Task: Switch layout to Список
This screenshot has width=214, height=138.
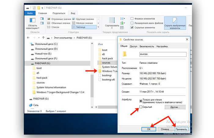Action: point(53,27)
